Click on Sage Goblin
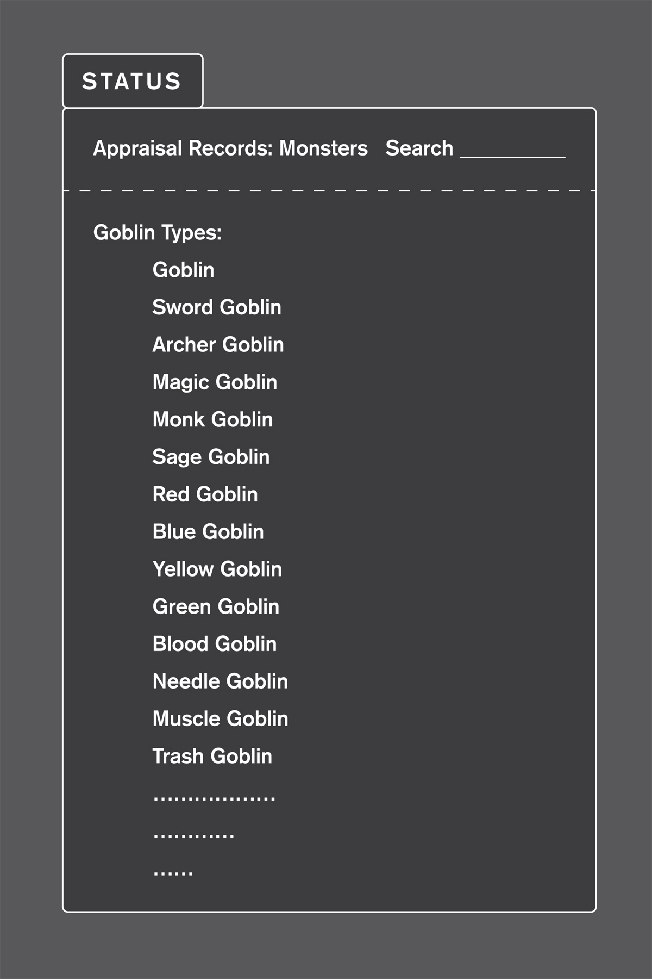This screenshot has height=979, width=652. tap(211, 457)
